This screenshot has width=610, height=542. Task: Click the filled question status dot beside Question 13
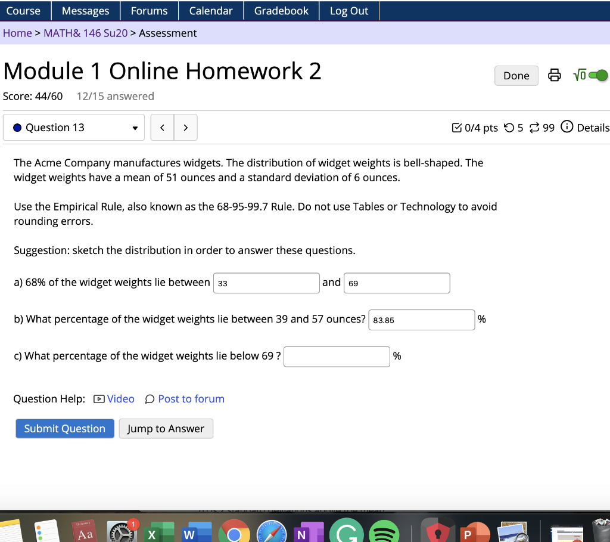tap(18, 127)
